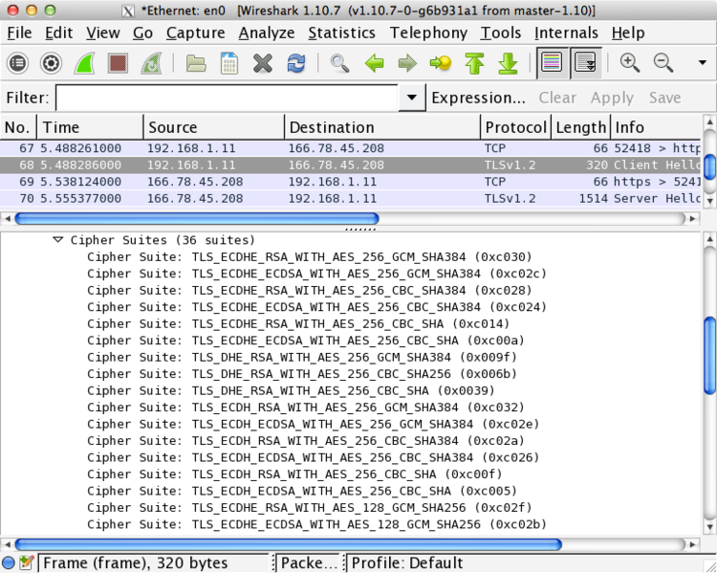Stop the running capture red square
The image size is (717, 573).
118,64
